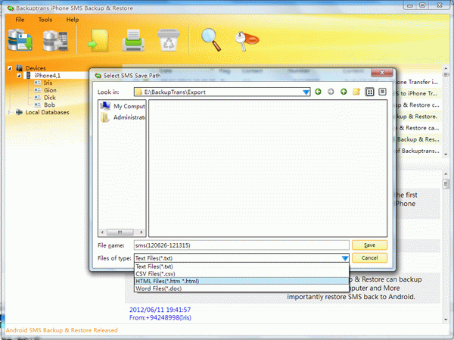Collapse the iPhone4,1 tree node
Viewport: 454px width, 340px height.
pyautogui.click(x=19, y=76)
